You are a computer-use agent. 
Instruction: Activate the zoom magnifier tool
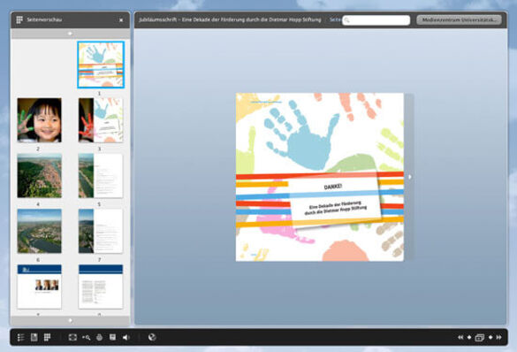(87, 337)
